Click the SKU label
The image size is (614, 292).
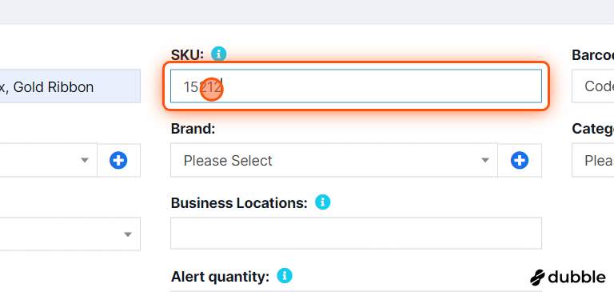[x=187, y=54]
